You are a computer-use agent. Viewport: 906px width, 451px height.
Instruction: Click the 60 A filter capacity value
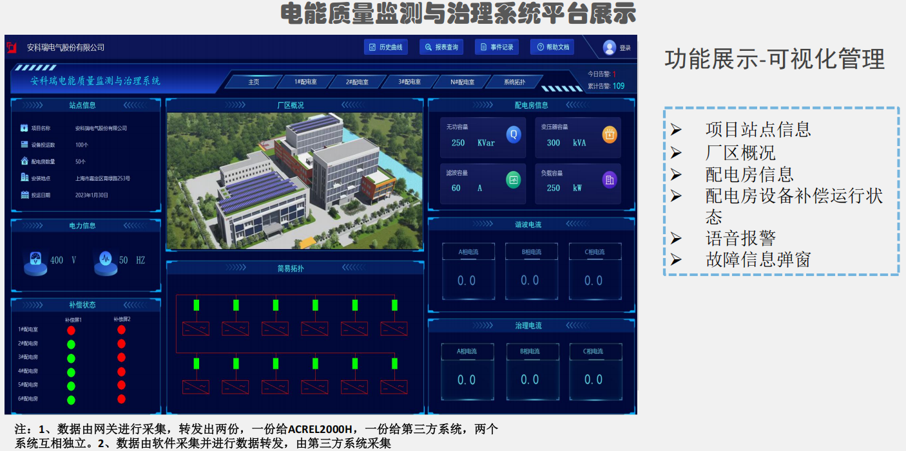coord(467,188)
